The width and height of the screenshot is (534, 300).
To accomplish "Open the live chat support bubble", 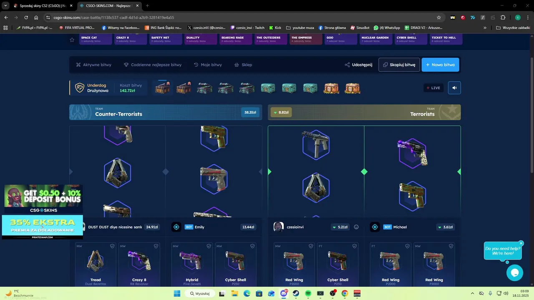I will 514,273.
